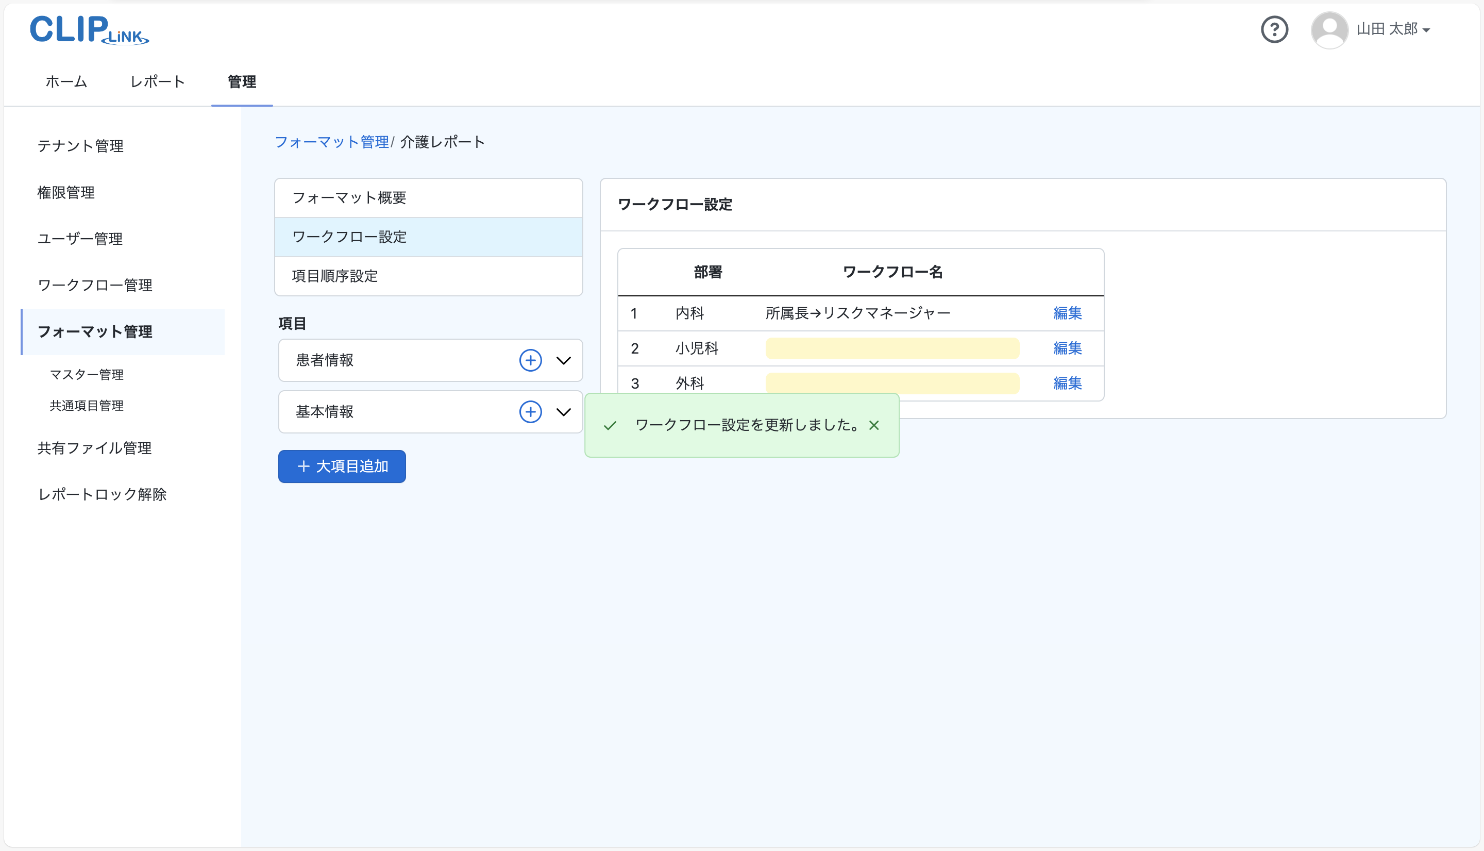This screenshot has width=1484, height=851.
Task: Expand the 基本情報 section chevron
Action: tap(563, 411)
